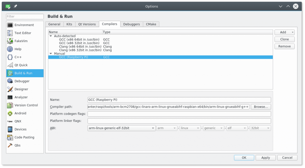Screen dimensions: 305x168
Task: Select Clang (x86 64bit in /usr/bin) row
Action: point(80,47)
